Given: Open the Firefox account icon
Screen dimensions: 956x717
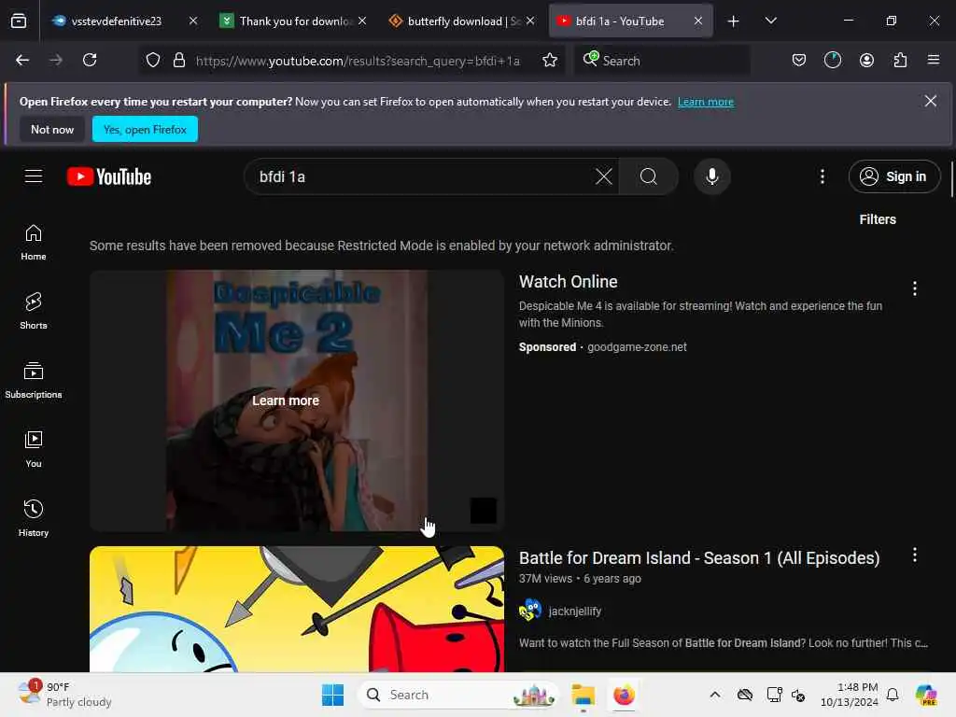Looking at the screenshot, I should [866, 60].
